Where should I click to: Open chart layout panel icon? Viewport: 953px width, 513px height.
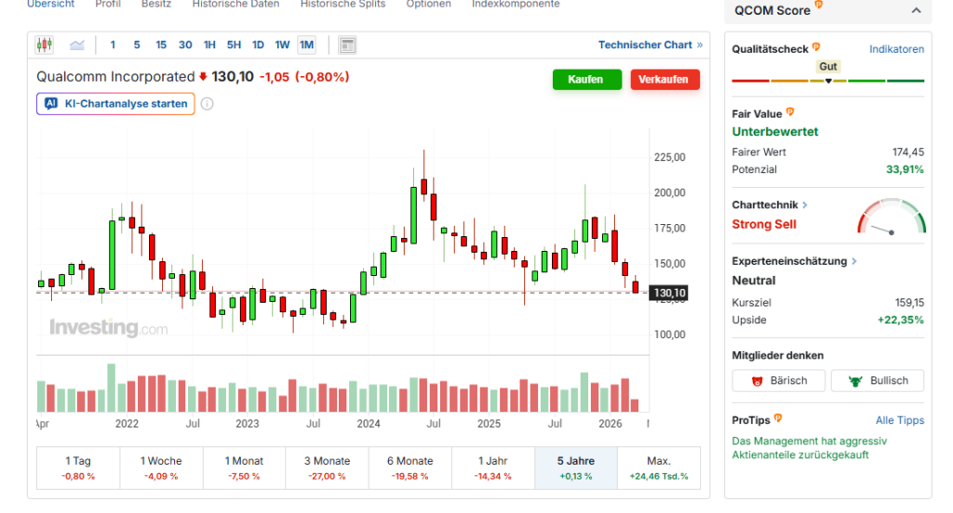click(x=347, y=45)
